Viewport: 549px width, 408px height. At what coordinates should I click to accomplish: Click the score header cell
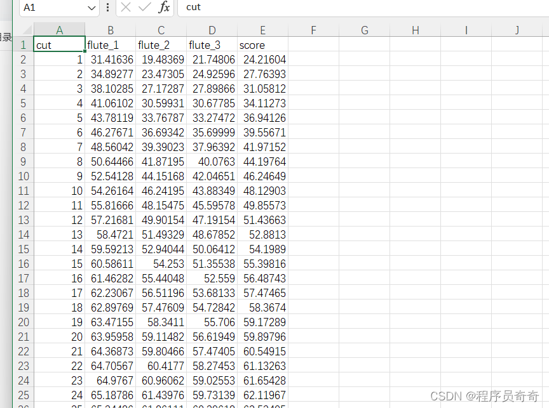point(262,44)
